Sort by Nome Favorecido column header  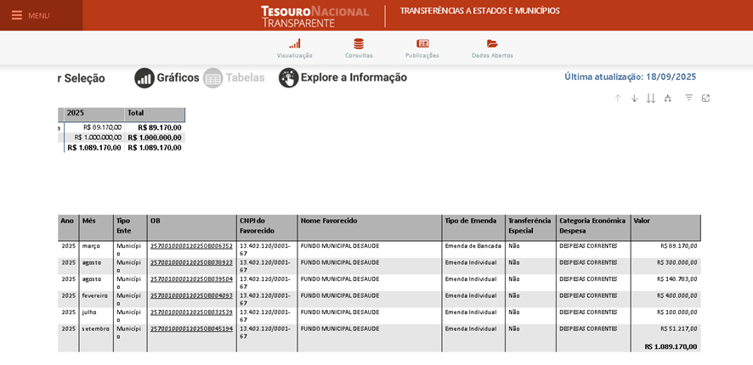(370, 227)
